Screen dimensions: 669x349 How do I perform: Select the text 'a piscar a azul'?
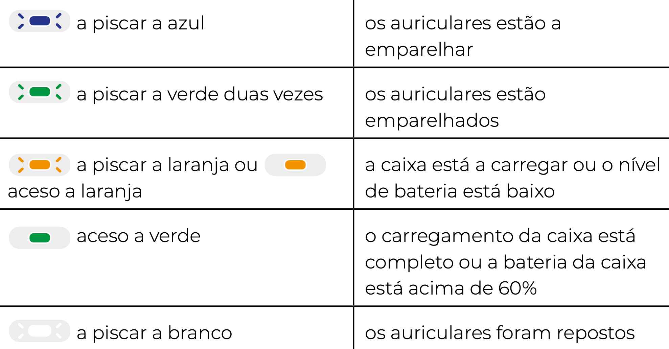140,24
